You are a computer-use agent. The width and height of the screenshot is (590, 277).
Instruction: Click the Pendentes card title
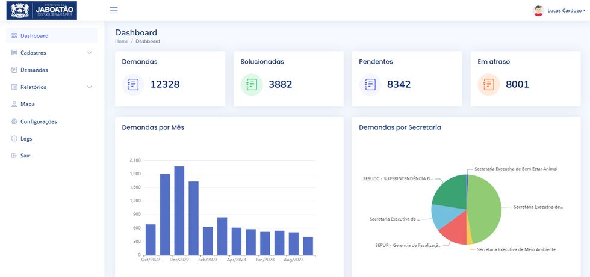point(376,62)
